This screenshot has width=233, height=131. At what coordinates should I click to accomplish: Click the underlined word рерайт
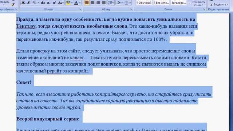(54, 71)
